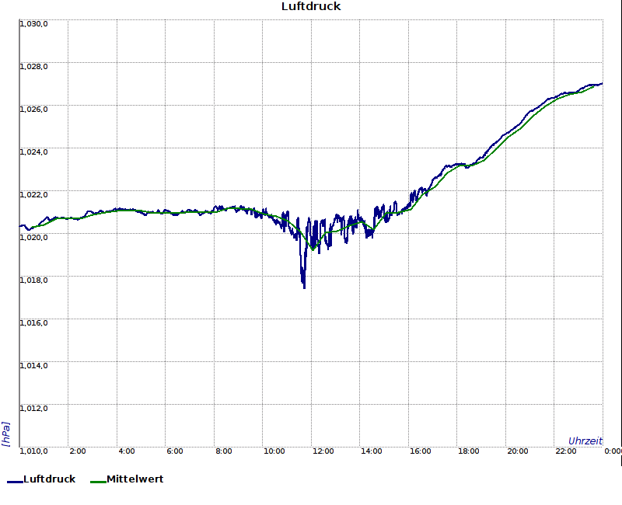Click the 1,010,0 y-axis value
This screenshot has width=622, height=505.
(33, 451)
